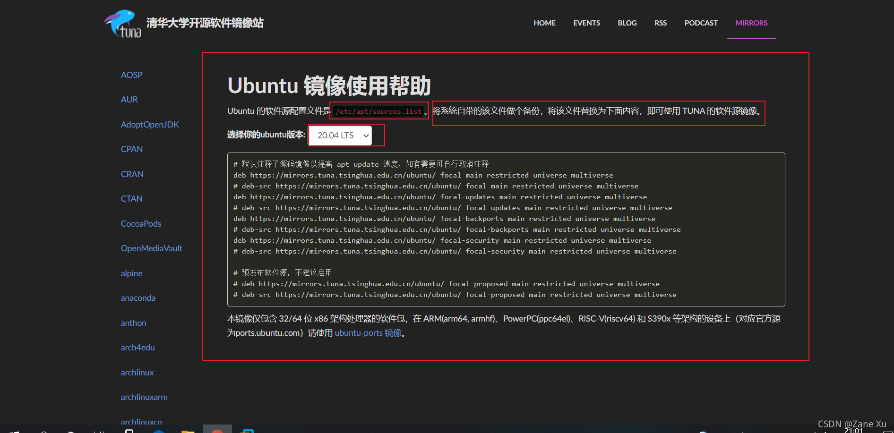Screen dimensions: 894x433
Task: Open the BLOG page
Action: 627,23
